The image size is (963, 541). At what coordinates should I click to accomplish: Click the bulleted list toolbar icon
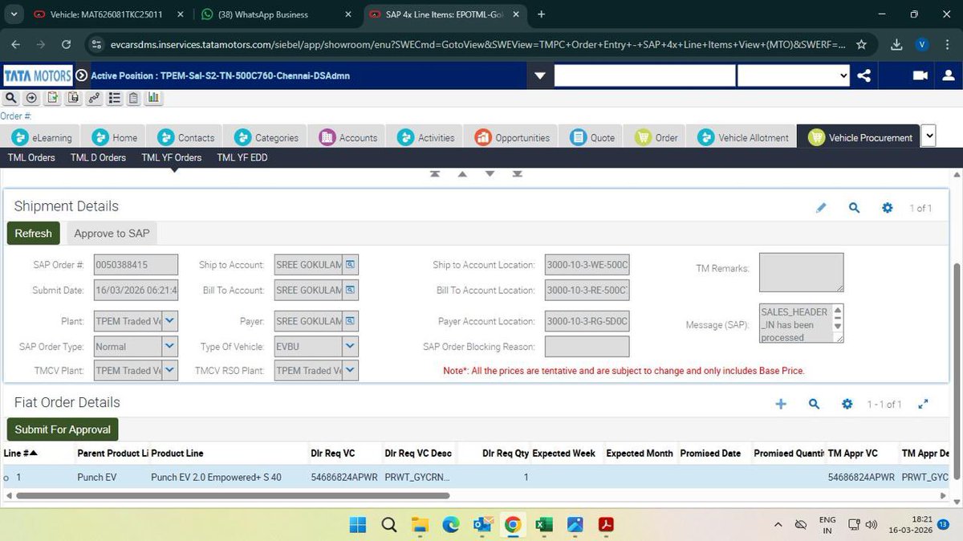[114, 98]
